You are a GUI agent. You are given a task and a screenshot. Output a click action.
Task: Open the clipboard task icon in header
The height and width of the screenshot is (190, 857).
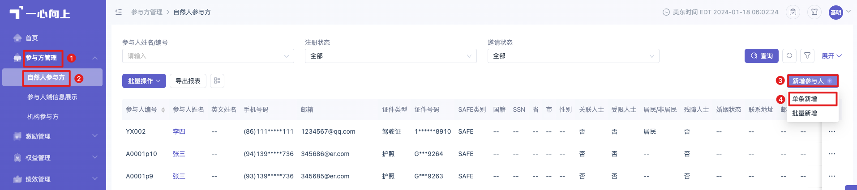coord(793,12)
